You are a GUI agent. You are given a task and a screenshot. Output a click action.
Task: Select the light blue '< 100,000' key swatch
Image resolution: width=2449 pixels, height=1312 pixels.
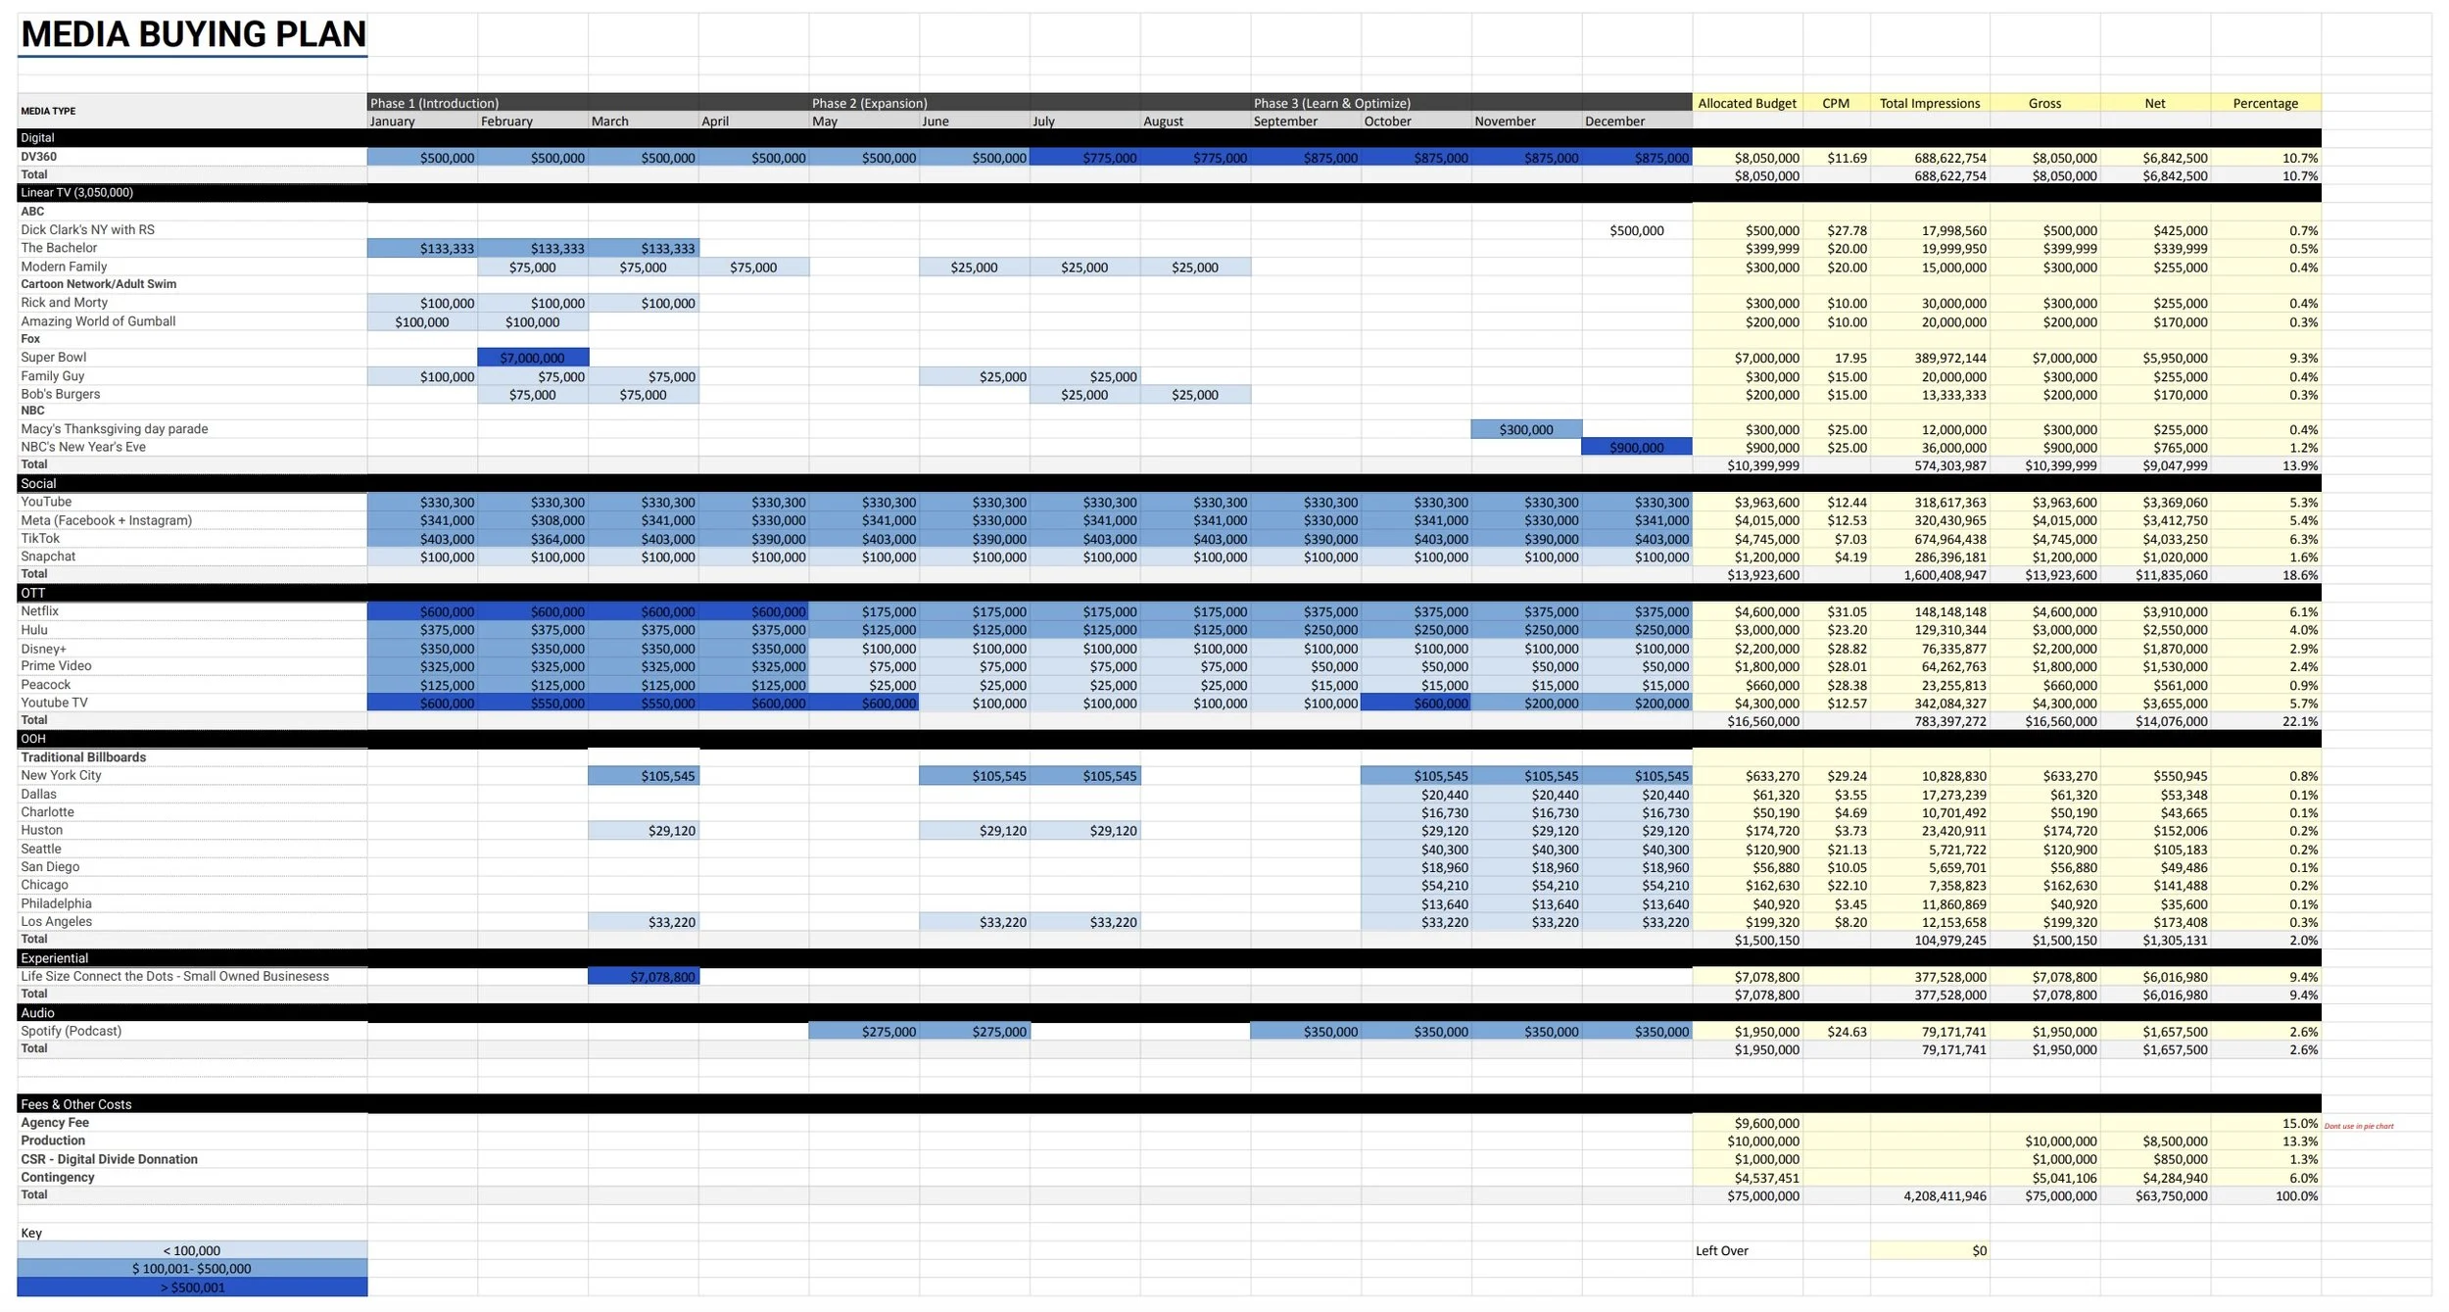tap(192, 1251)
